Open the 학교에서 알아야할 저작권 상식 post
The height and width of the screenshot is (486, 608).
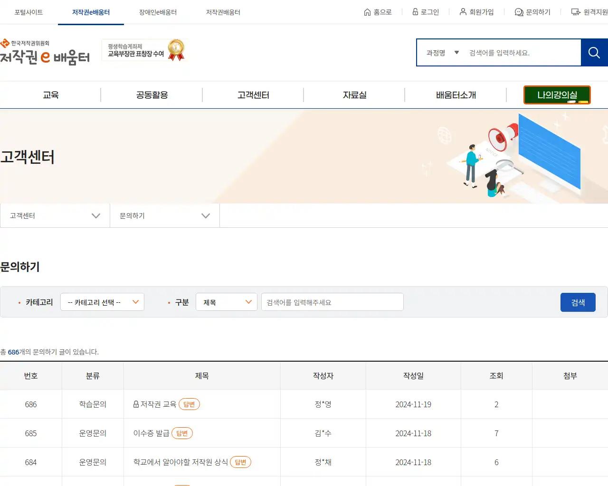click(180, 462)
